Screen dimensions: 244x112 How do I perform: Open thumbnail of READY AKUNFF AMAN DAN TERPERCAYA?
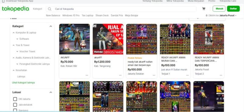point(209,39)
